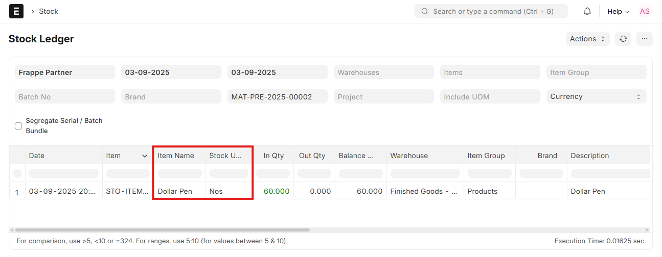This screenshot has width=662, height=257.
Task: Open the three-dots more options menu
Action: (644, 39)
